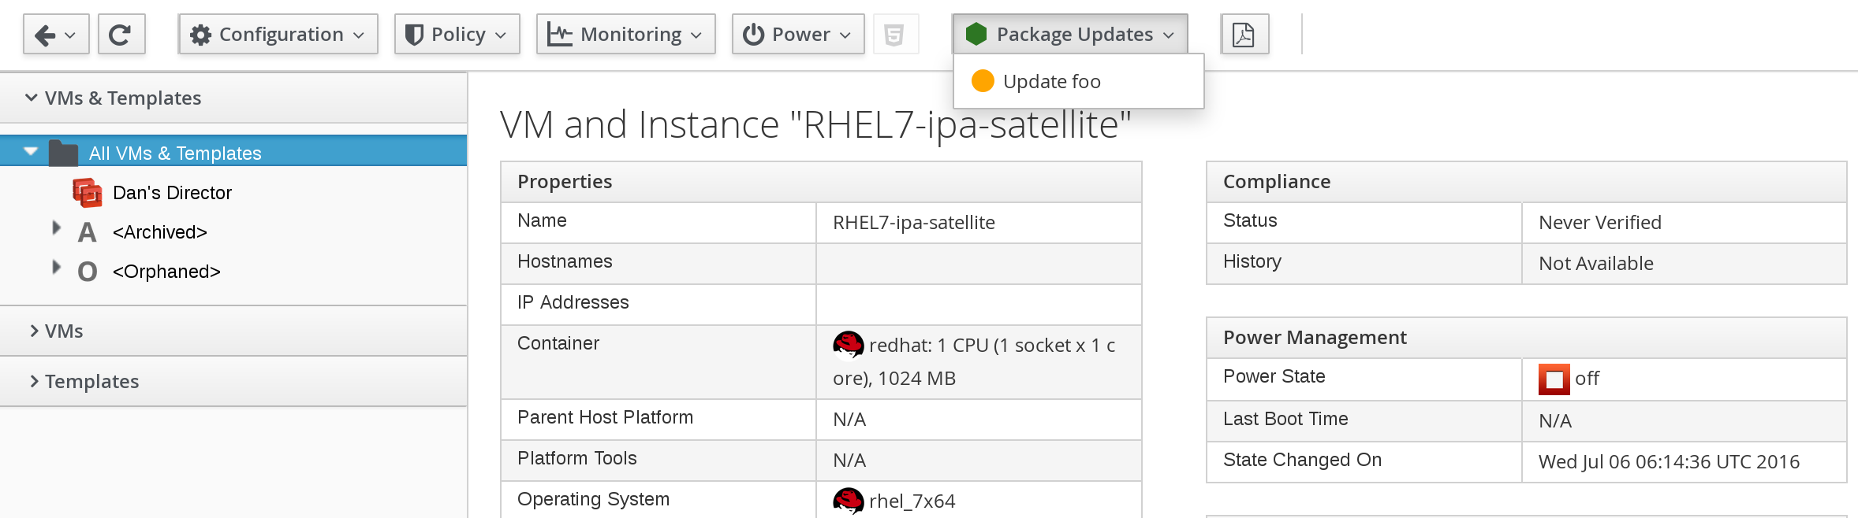
Task: Click the red power-off state icon
Action: pos(1554,379)
